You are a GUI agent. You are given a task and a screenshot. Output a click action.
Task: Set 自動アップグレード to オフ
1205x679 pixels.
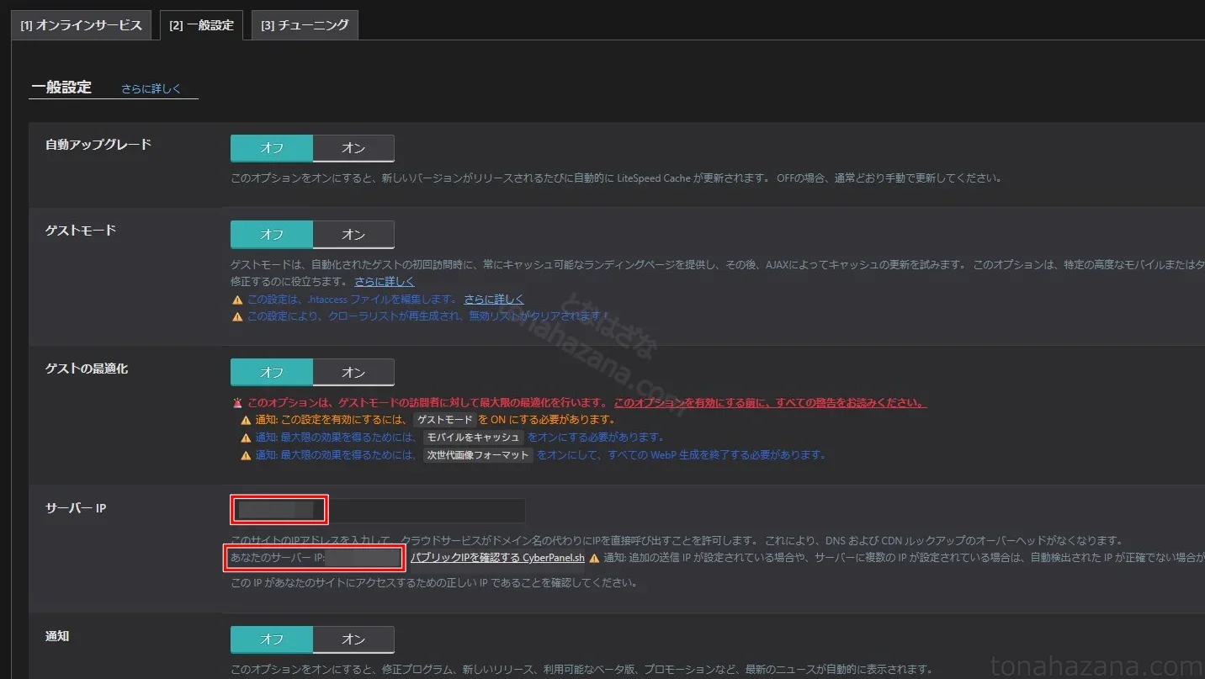coord(272,148)
